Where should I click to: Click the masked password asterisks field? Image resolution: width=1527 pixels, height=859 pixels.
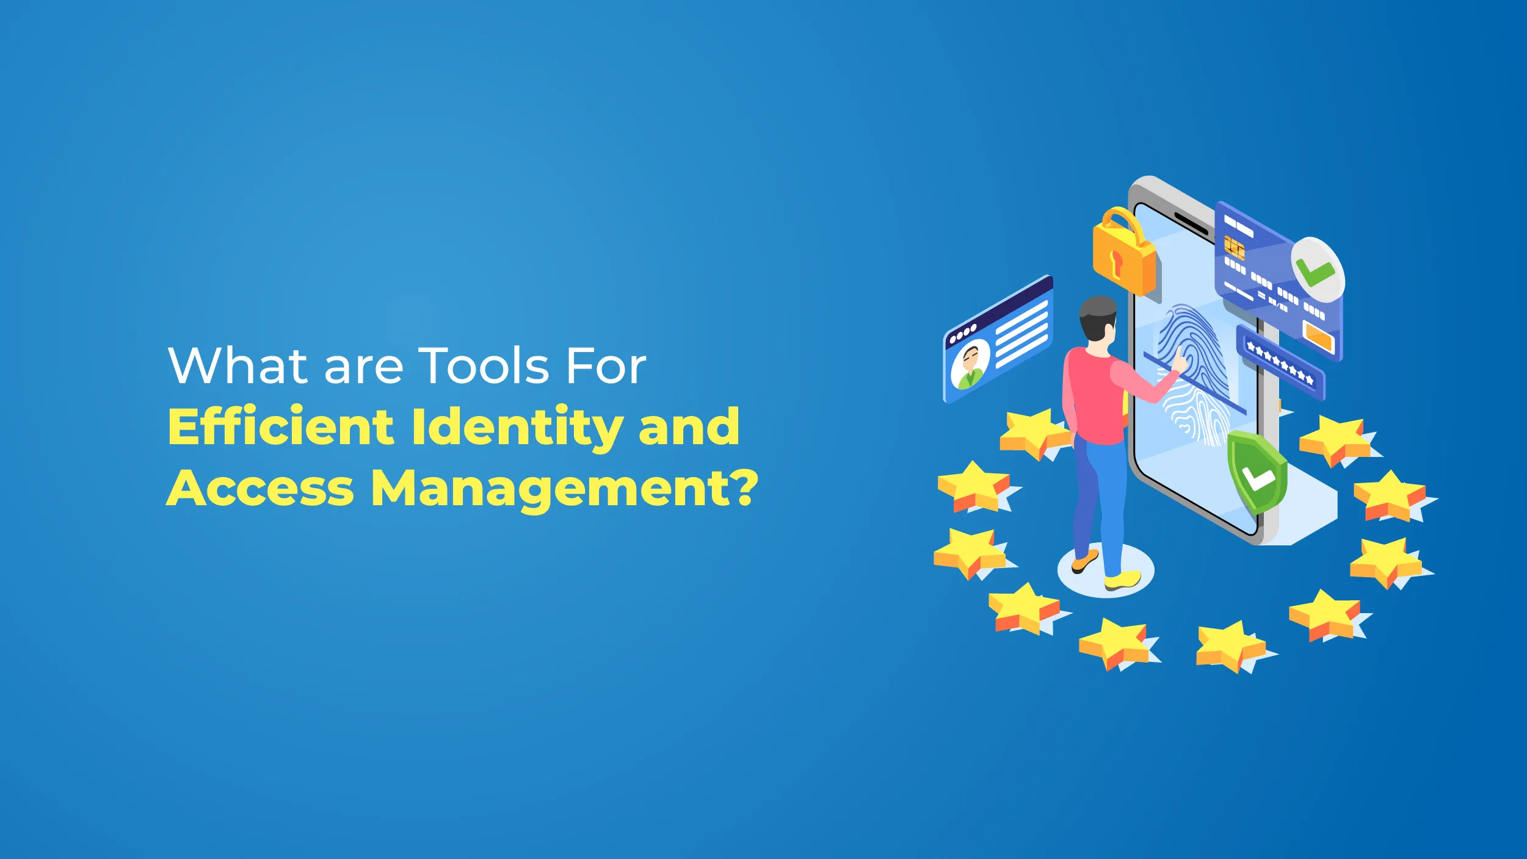(x=1280, y=363)
